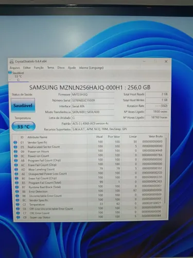193x258 pixels.
Task: Open the Idioma (Language) menu
Action: click(91, 68)
